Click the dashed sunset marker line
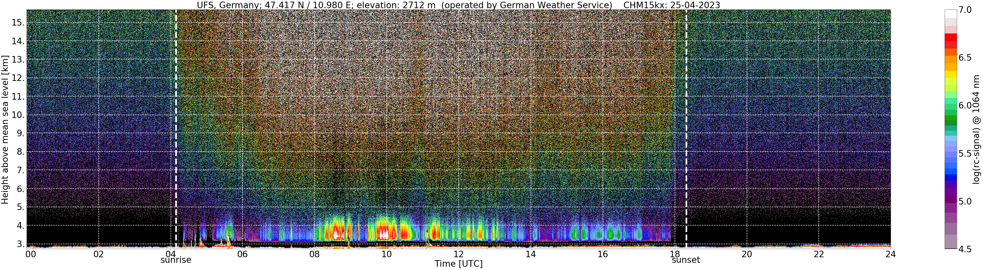Viewport: 983px width, 270px height. point(686,129)
